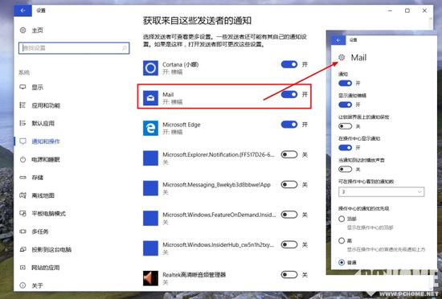Open Mail sender name in notification list

tap(168, 95)
